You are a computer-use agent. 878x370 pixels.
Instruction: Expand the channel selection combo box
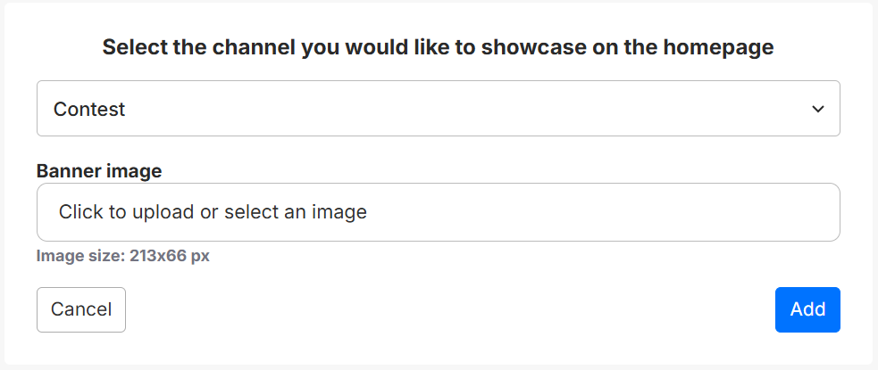pos(438,109)
